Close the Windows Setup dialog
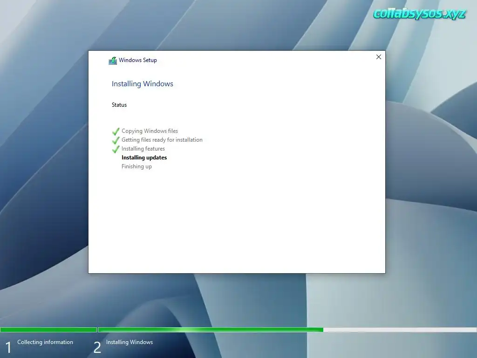This screenshot has height=358, width=477. (x=378, y=57)
